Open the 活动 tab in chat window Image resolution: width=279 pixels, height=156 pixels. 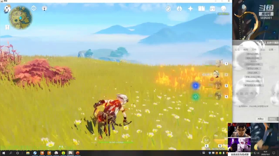(x=263, y=50)
